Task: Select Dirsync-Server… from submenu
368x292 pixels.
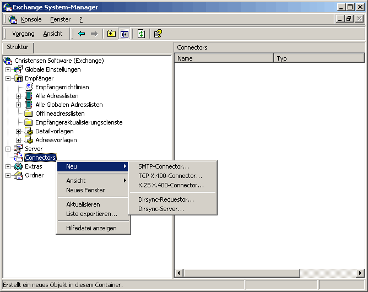Action: point(173,209)
